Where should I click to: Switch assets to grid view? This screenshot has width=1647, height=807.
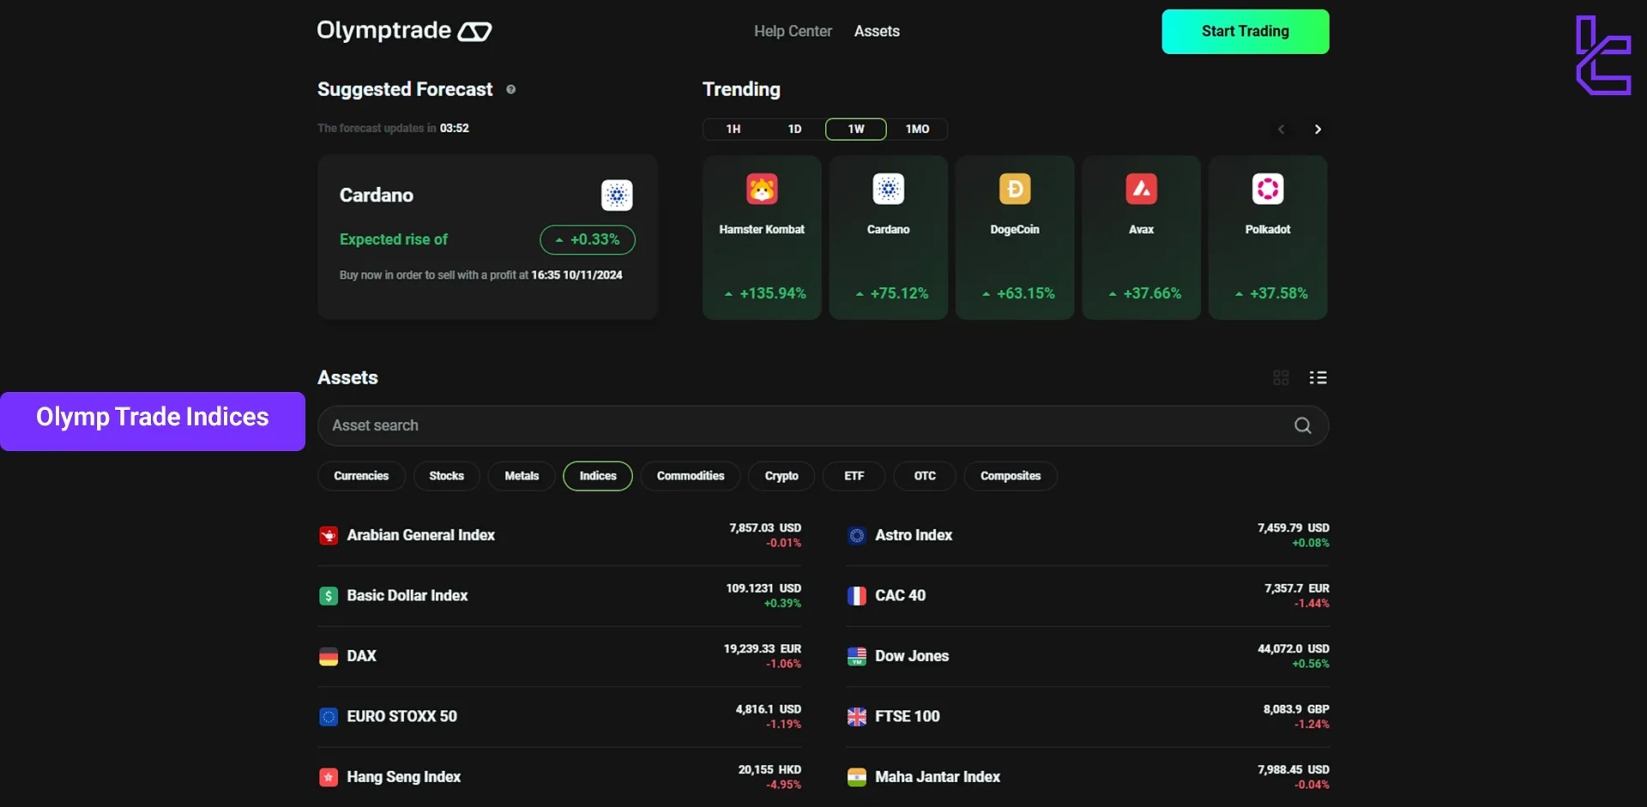point(1281,377)
